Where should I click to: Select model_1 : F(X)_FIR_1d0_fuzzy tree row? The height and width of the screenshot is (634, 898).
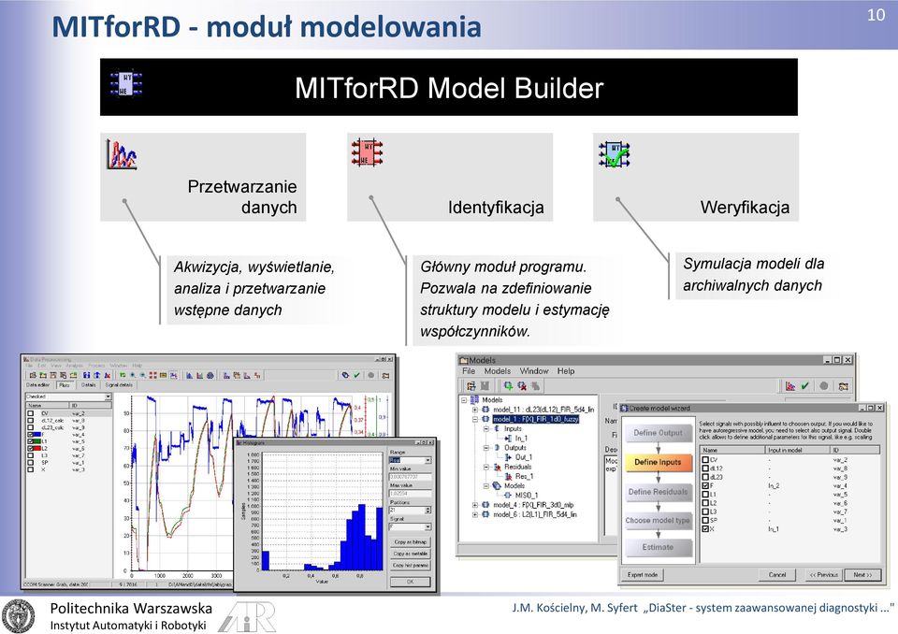pos(535,419)
